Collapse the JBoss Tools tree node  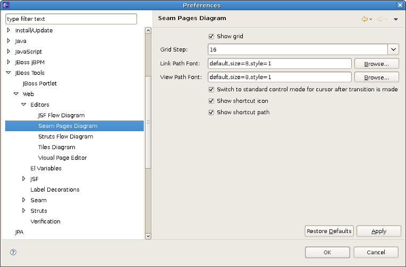9,73
